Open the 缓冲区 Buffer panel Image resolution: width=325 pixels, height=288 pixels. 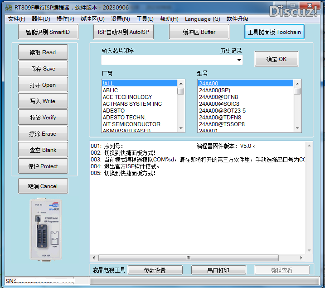[x=199, y=32]
